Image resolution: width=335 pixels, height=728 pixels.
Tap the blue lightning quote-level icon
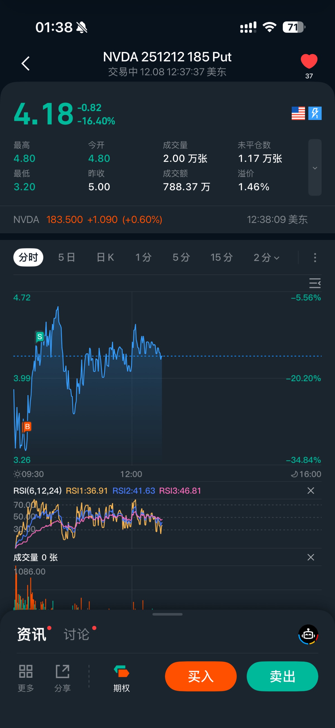pos(315,113)
